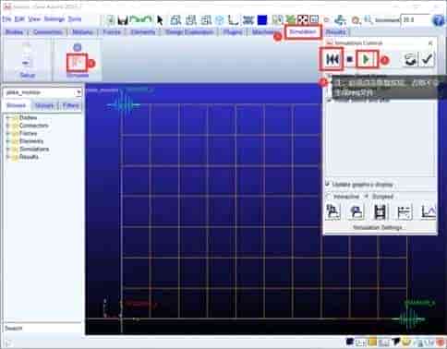Click the blue help question mark icon
Viewport: 447px width, 349px height.
[x=438, y=20]
